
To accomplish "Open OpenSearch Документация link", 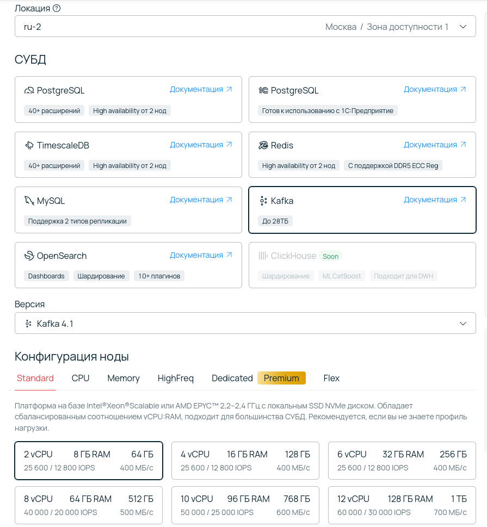I will point(201,255).
